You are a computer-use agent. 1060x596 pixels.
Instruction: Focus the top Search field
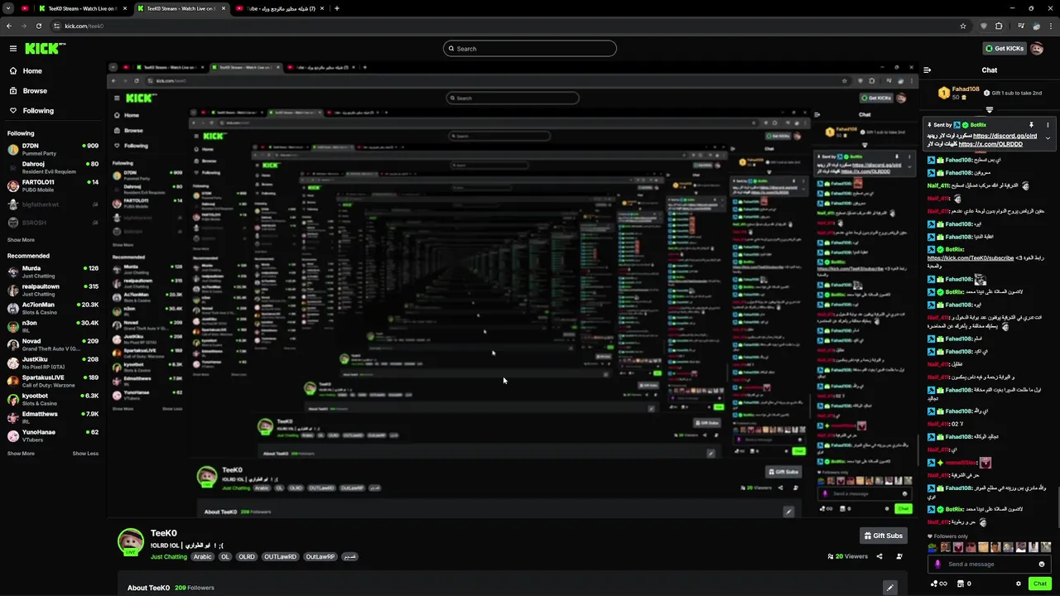530,49
